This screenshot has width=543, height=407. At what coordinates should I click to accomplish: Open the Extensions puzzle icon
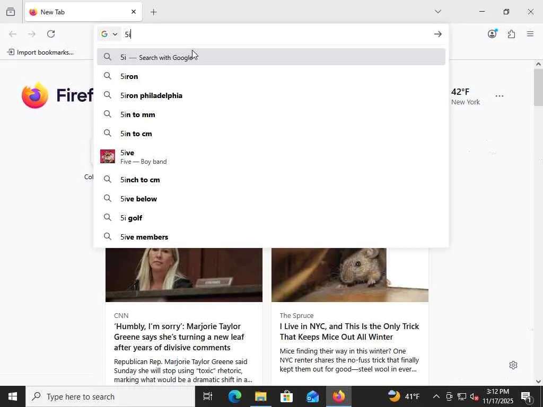(512, 34)
